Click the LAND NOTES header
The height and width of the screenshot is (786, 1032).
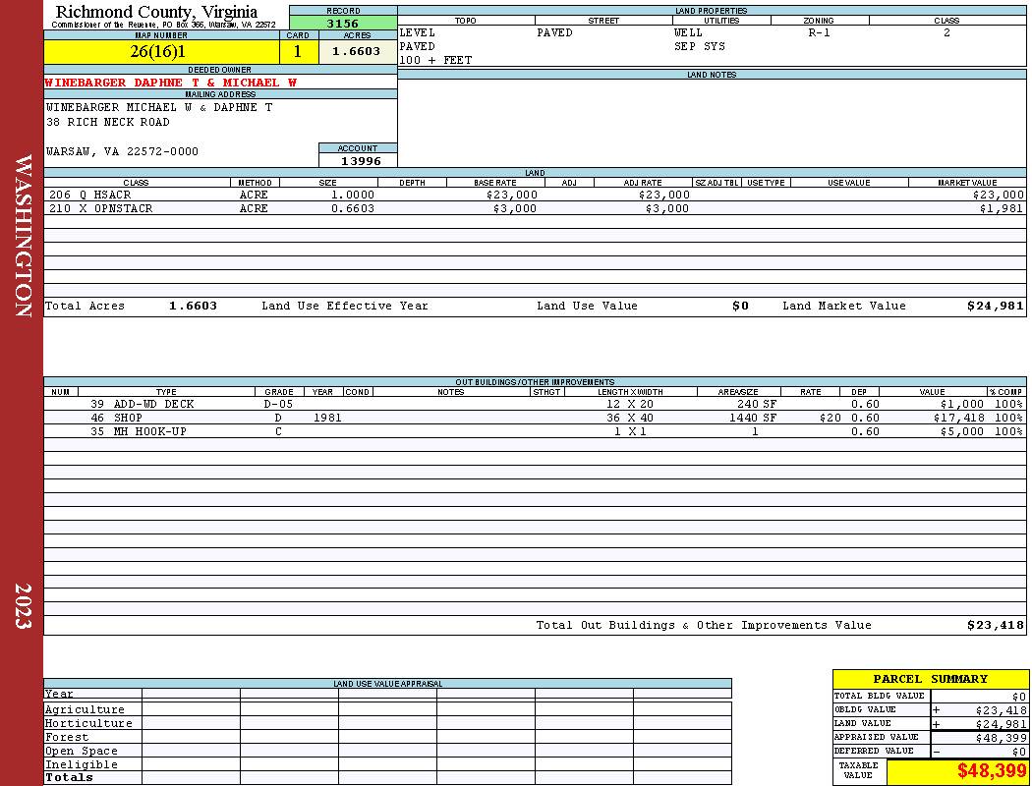712,75
